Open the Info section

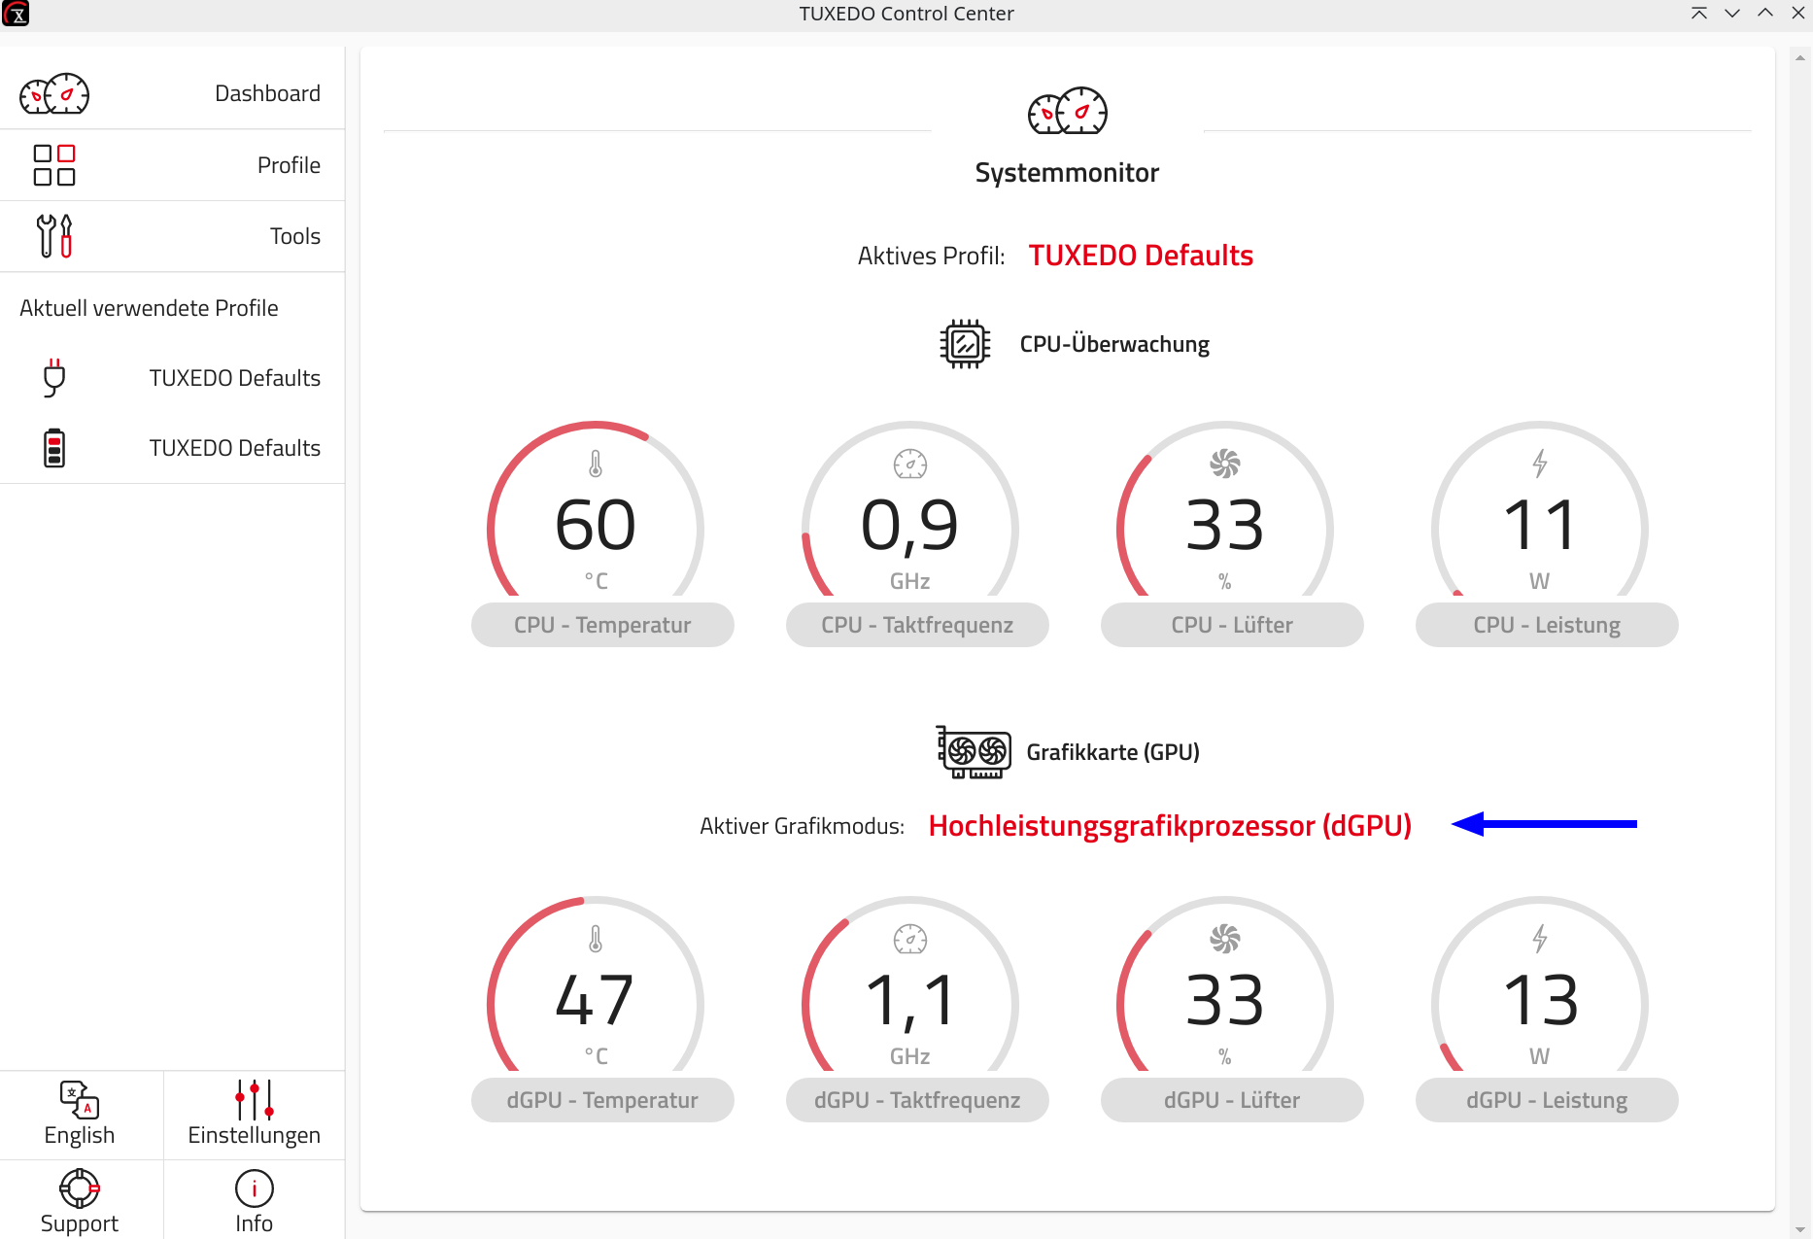point(254,1200)
